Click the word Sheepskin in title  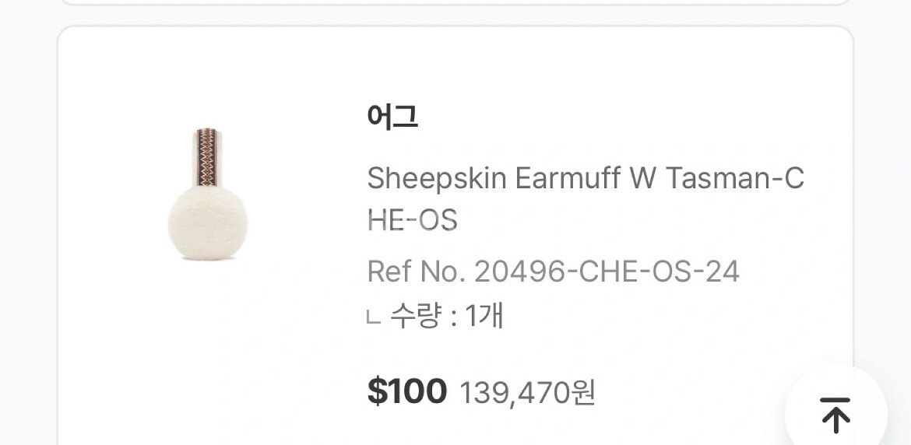coord(436,179)
